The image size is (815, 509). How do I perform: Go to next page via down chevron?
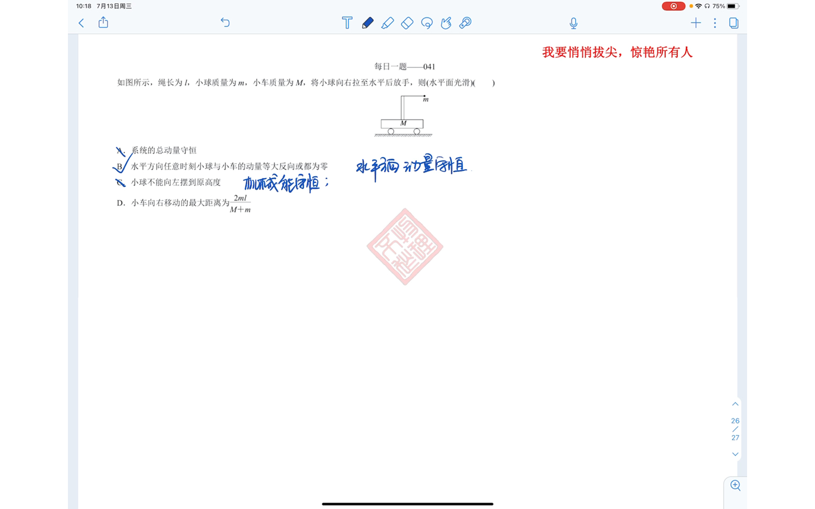(x=735, y=454)
